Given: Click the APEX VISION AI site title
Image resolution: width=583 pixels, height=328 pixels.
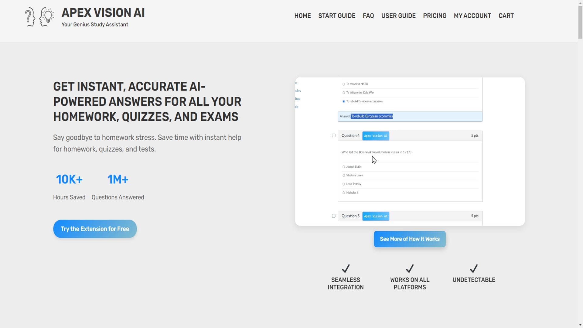Looking at the screenshot, I should click(103, 13).
